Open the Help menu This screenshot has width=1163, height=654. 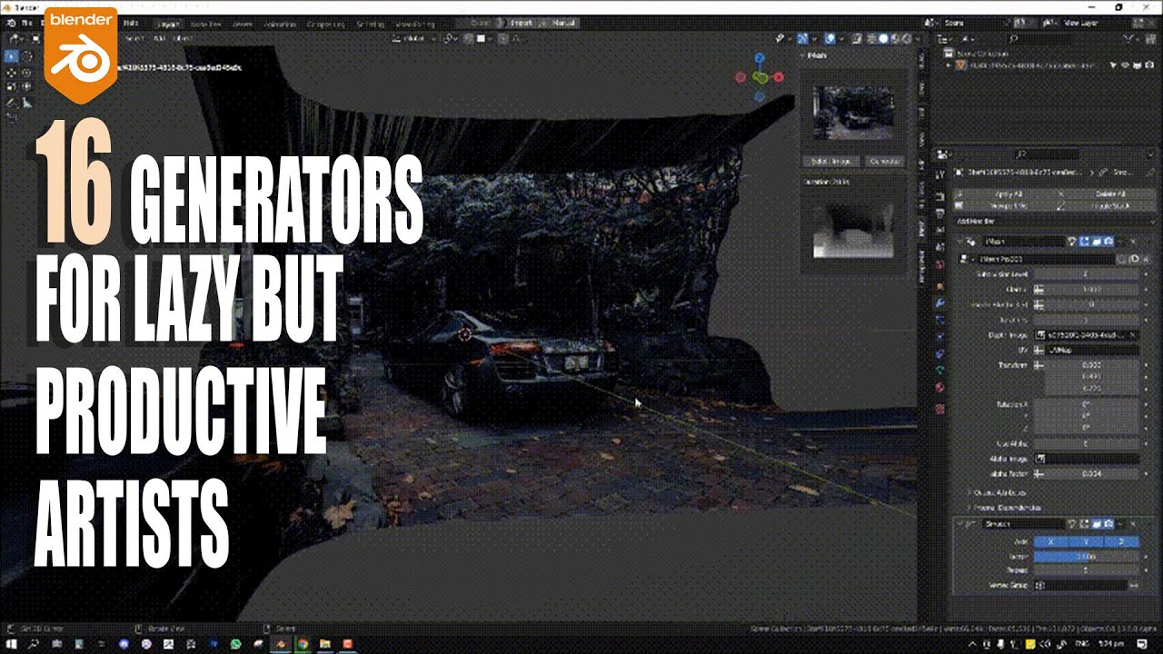coord(132,22)
